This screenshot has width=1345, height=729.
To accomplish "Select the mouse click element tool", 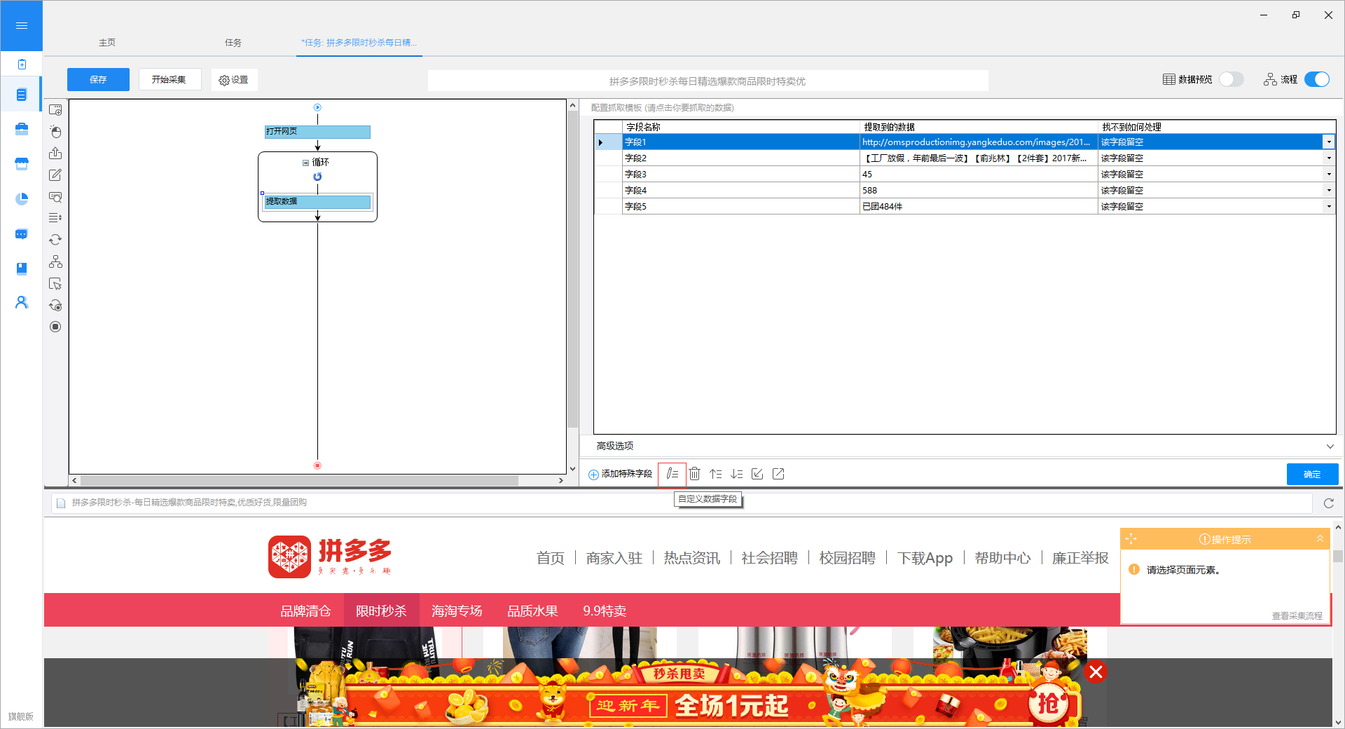I will click(x=55, y=132).
